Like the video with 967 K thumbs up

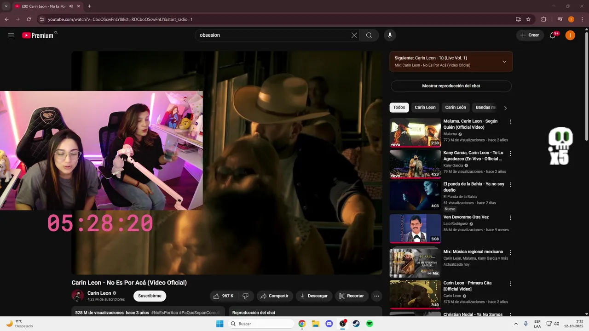(224, 296)
